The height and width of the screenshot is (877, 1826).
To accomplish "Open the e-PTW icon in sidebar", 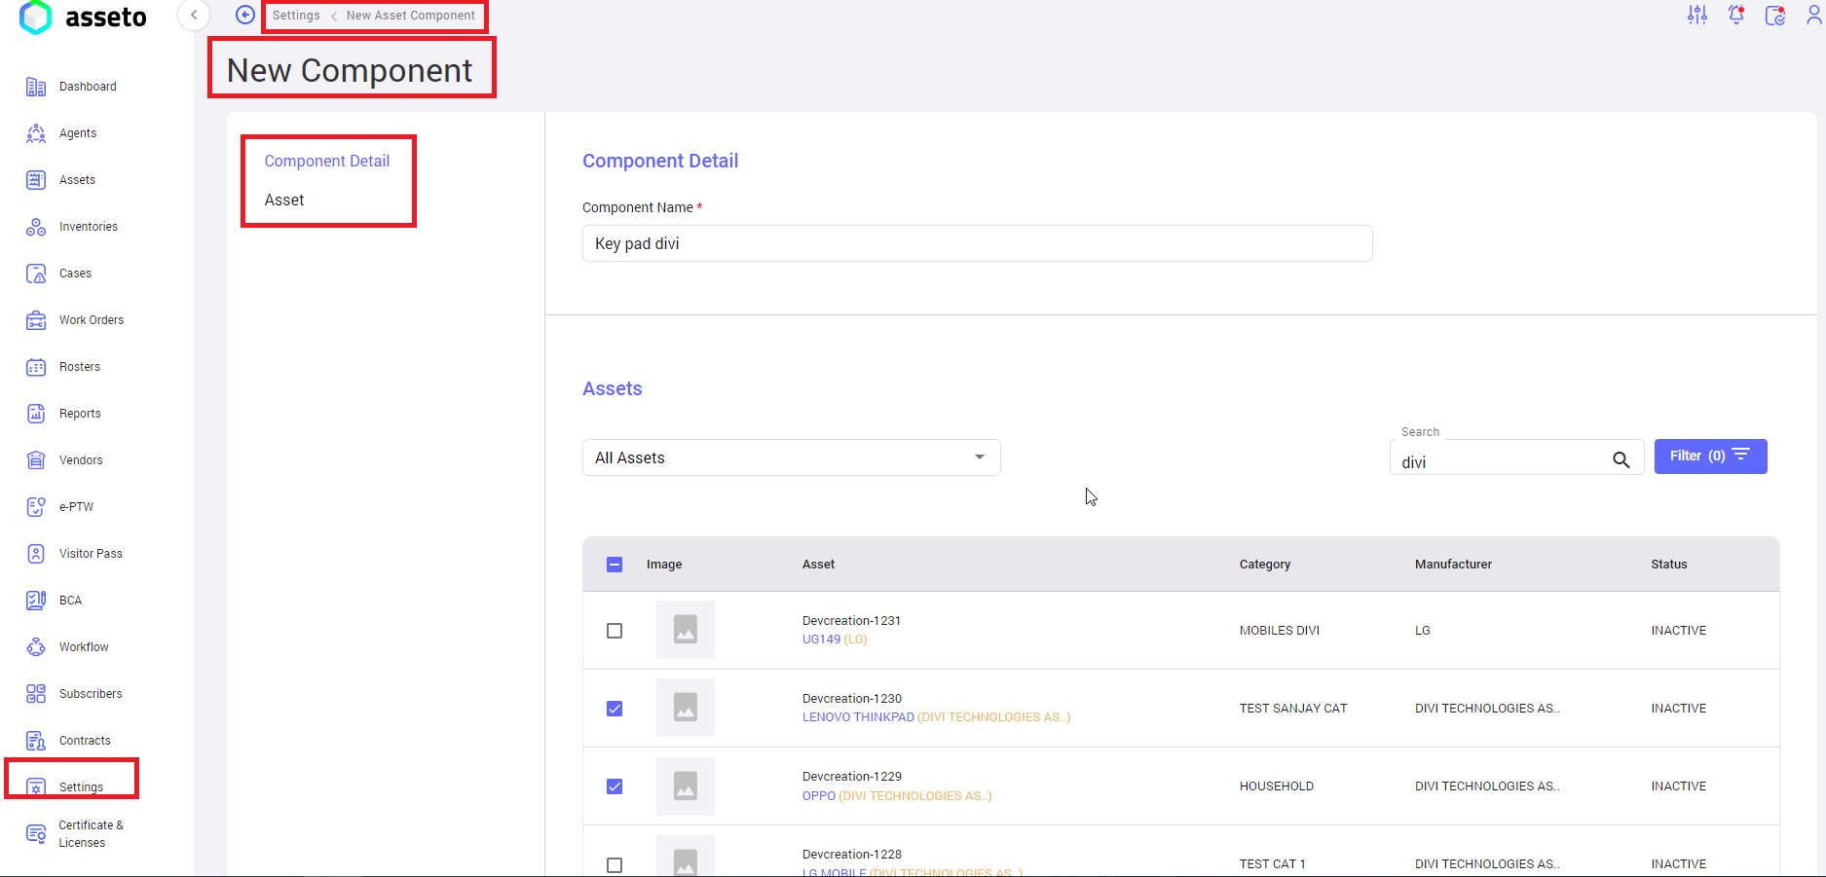I will point(36,507).
